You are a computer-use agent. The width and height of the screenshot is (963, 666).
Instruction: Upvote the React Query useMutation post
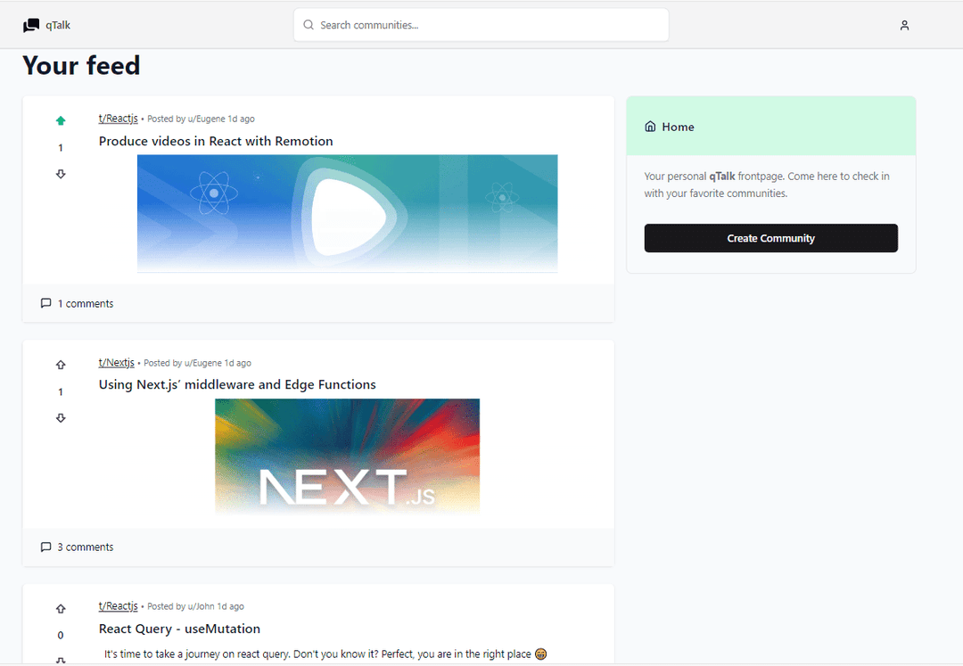point(61,608)
